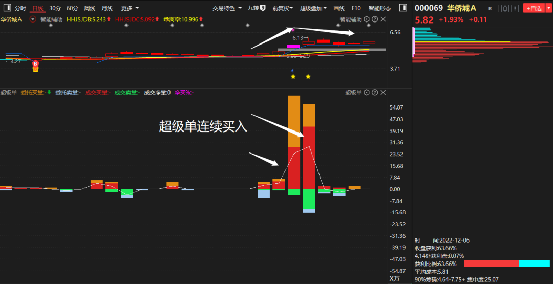This screenshot has height=284, width=553.
Task: Open the 超级叠加 overlay dropdown
Action: tap(313, 8)
